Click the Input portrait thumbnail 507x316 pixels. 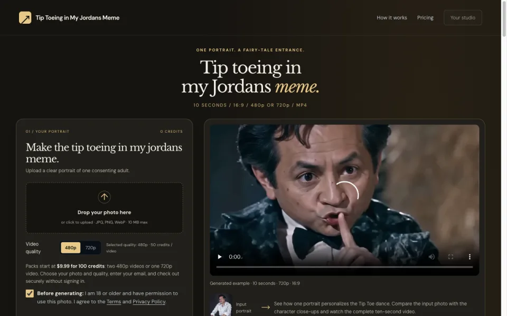[221, 305]
